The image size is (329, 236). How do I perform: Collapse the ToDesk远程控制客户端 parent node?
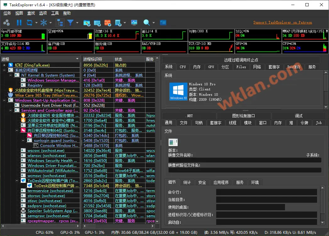tap(17, 181)
